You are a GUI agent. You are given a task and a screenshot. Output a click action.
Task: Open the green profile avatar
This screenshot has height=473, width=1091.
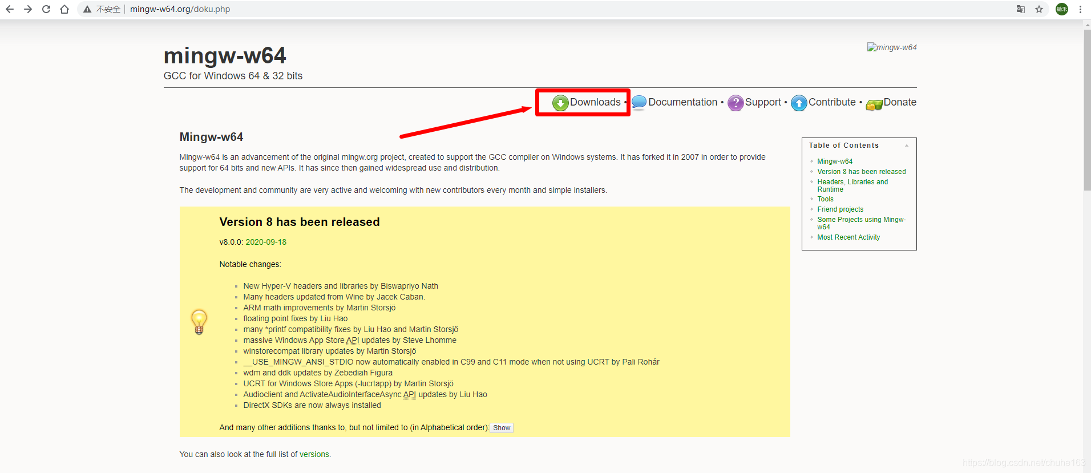click(x=1062, y=9)
